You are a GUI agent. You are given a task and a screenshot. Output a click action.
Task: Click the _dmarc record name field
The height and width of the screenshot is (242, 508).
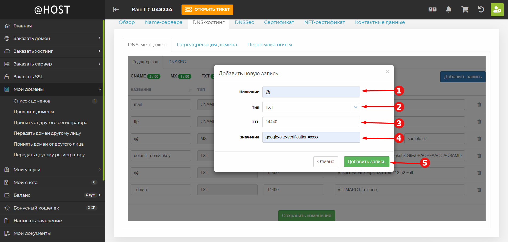pos(161,190)
